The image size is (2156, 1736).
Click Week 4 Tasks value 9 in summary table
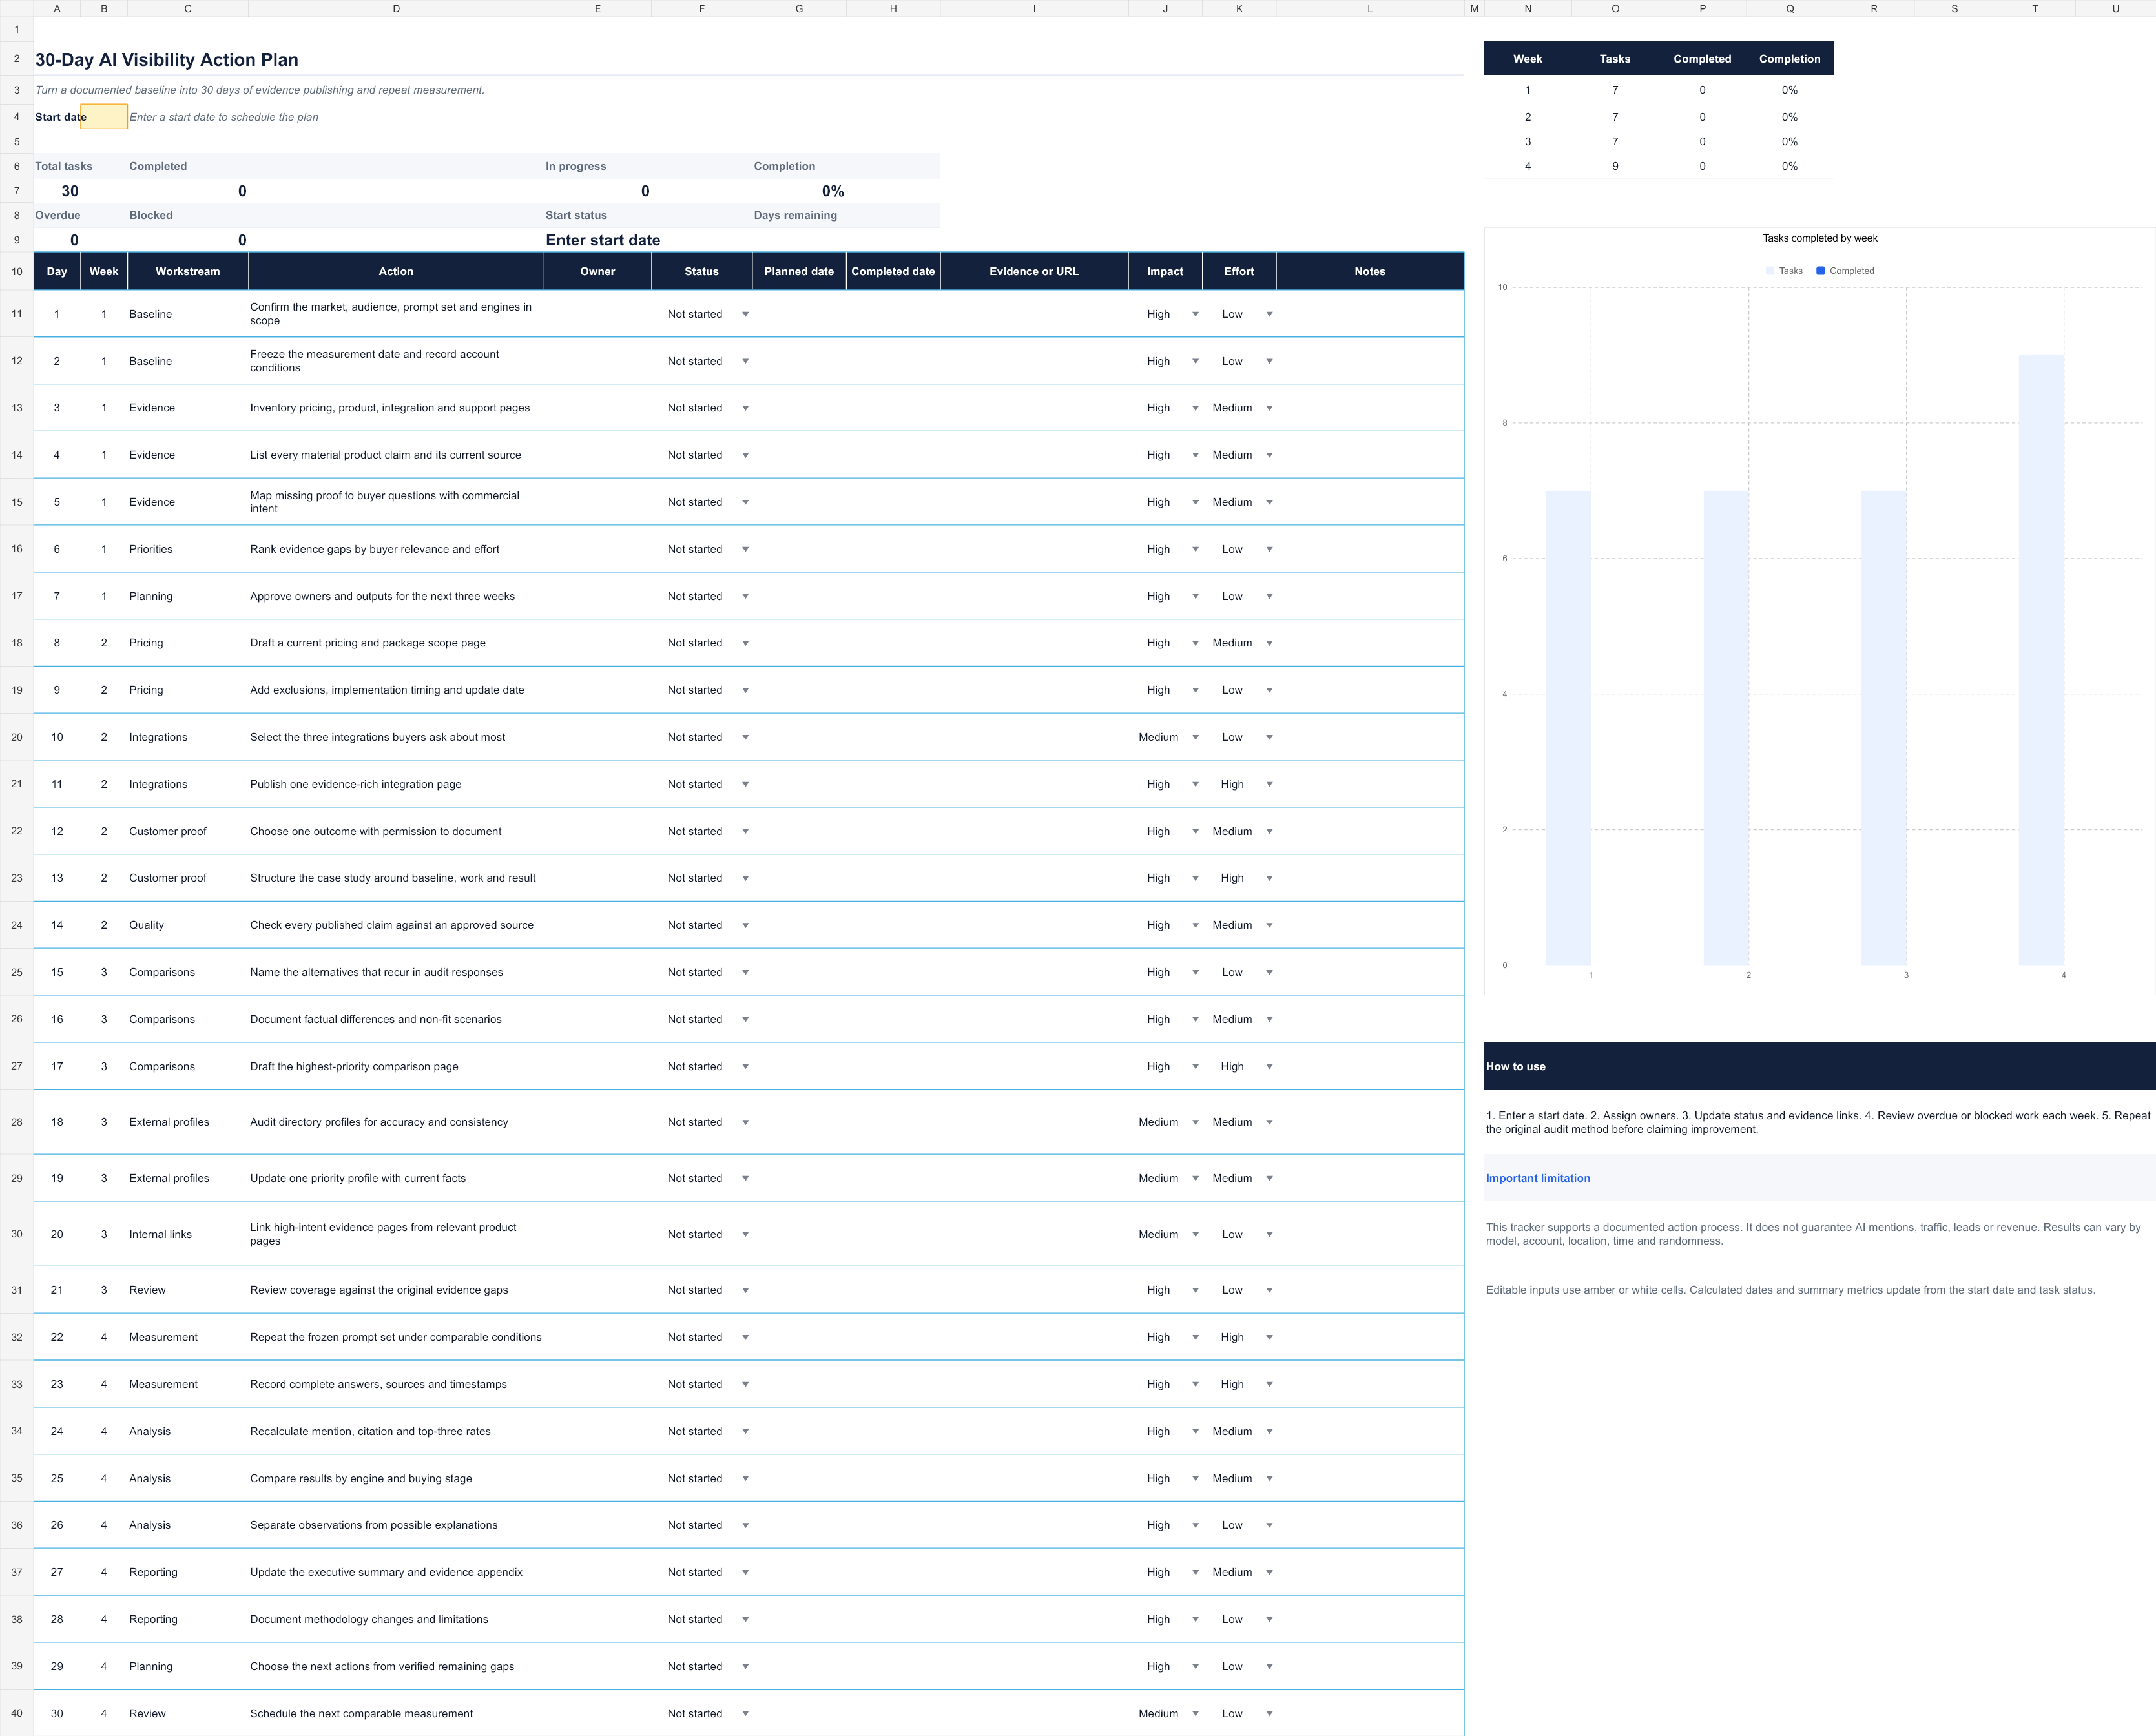[x=1615, y=166]
